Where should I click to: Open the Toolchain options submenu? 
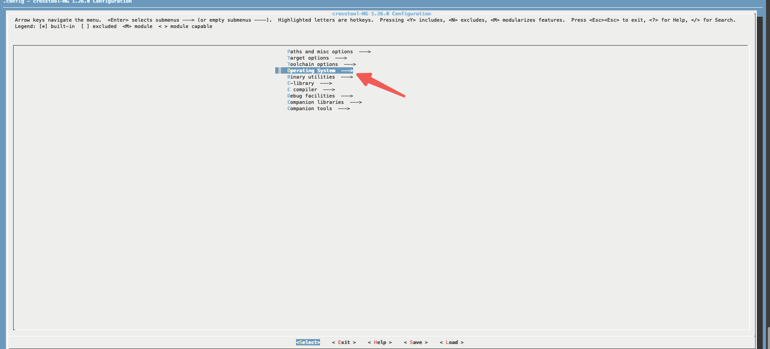tap(321, 64)
